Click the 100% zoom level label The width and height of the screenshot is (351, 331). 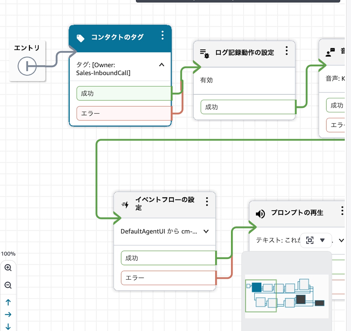[x=8, y=254]
